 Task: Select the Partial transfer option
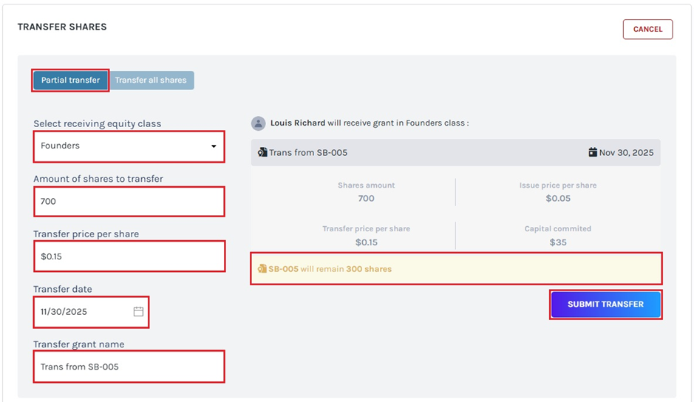pos(70,81)
